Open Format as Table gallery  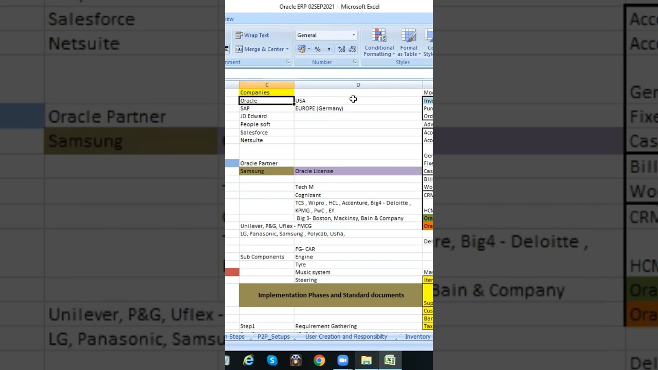pyautogui.click(x=410, y=43)
